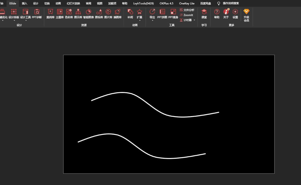The height and width of the screenshot is (185, 301).
Task: Open the 色彩库 color library
Action: [69, 14]
